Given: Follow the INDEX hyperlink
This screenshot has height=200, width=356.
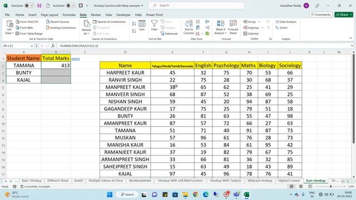Looking at the screenshot, I should click(76, 59).
